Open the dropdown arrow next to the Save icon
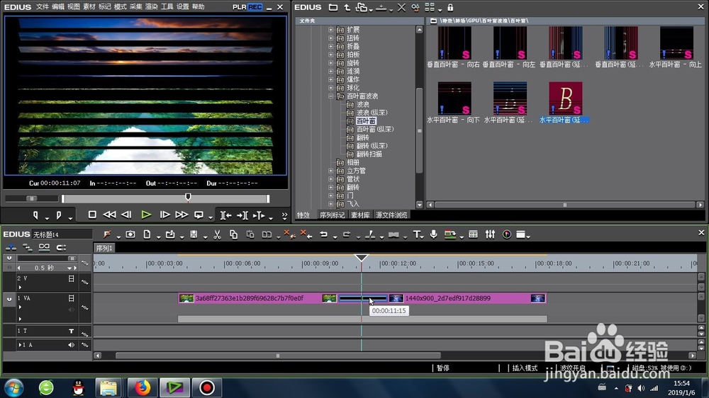This screenshot has width=709, height=398. coord(205,237)
